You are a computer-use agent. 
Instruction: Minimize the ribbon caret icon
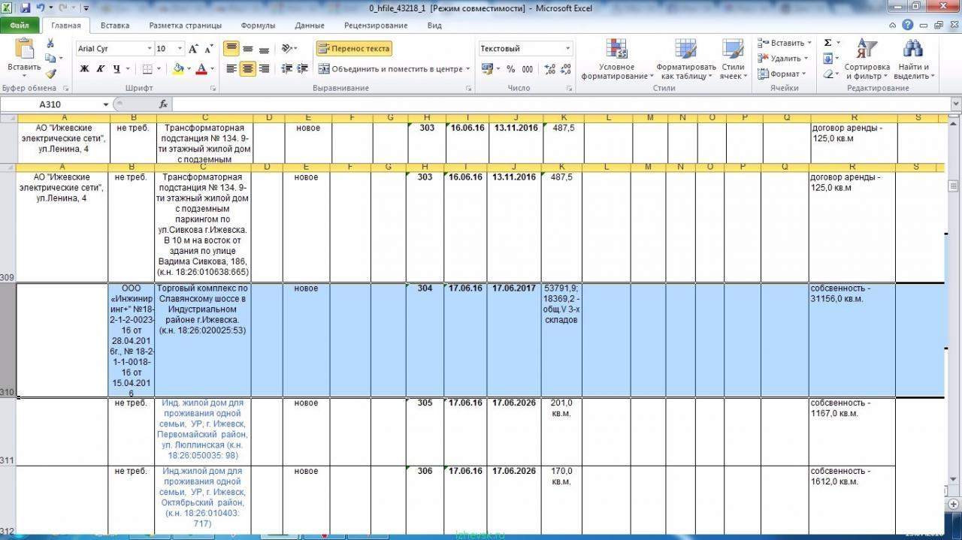[x=894, y=26]
